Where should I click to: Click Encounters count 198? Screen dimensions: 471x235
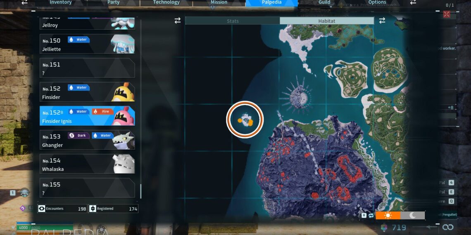tap(82, 209)
